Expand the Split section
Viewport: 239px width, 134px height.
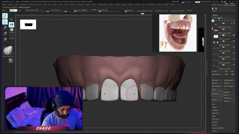pos(214,104)
